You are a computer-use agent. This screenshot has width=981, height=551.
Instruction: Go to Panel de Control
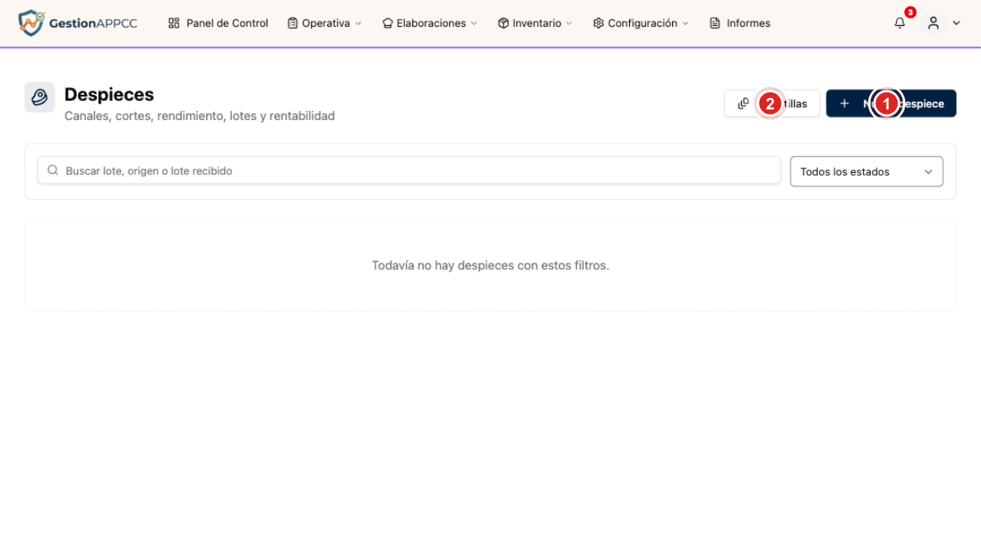(x=218, y=23)
